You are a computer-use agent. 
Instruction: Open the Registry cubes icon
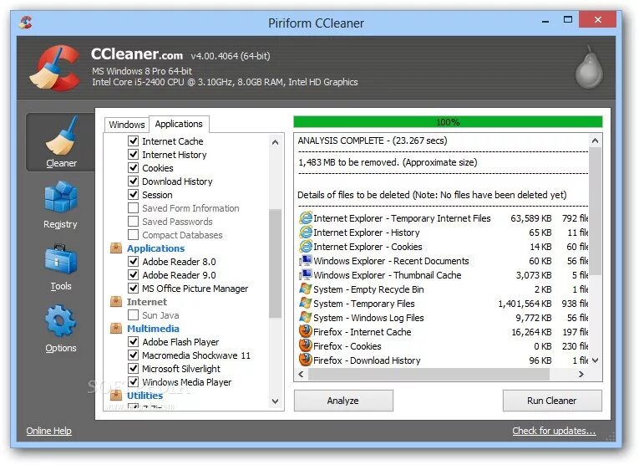(x=60, y=197)
